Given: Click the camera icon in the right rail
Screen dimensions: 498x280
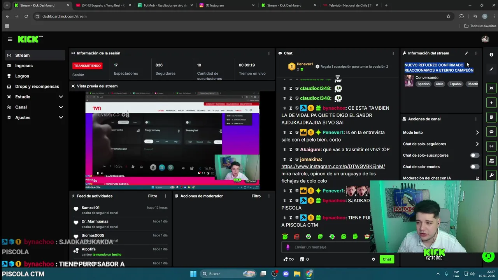Looking at the screenshot, I should [x=491, y=161].
